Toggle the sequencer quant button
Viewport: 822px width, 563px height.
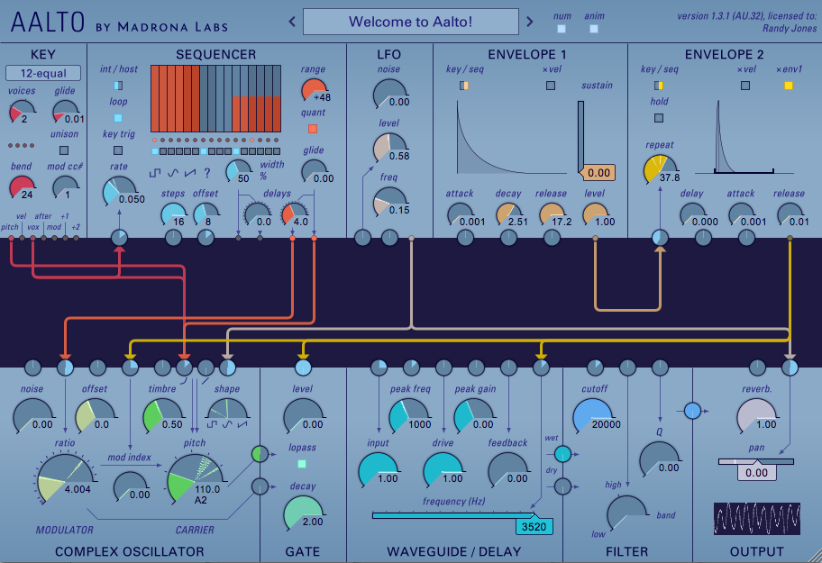(313, 129)
